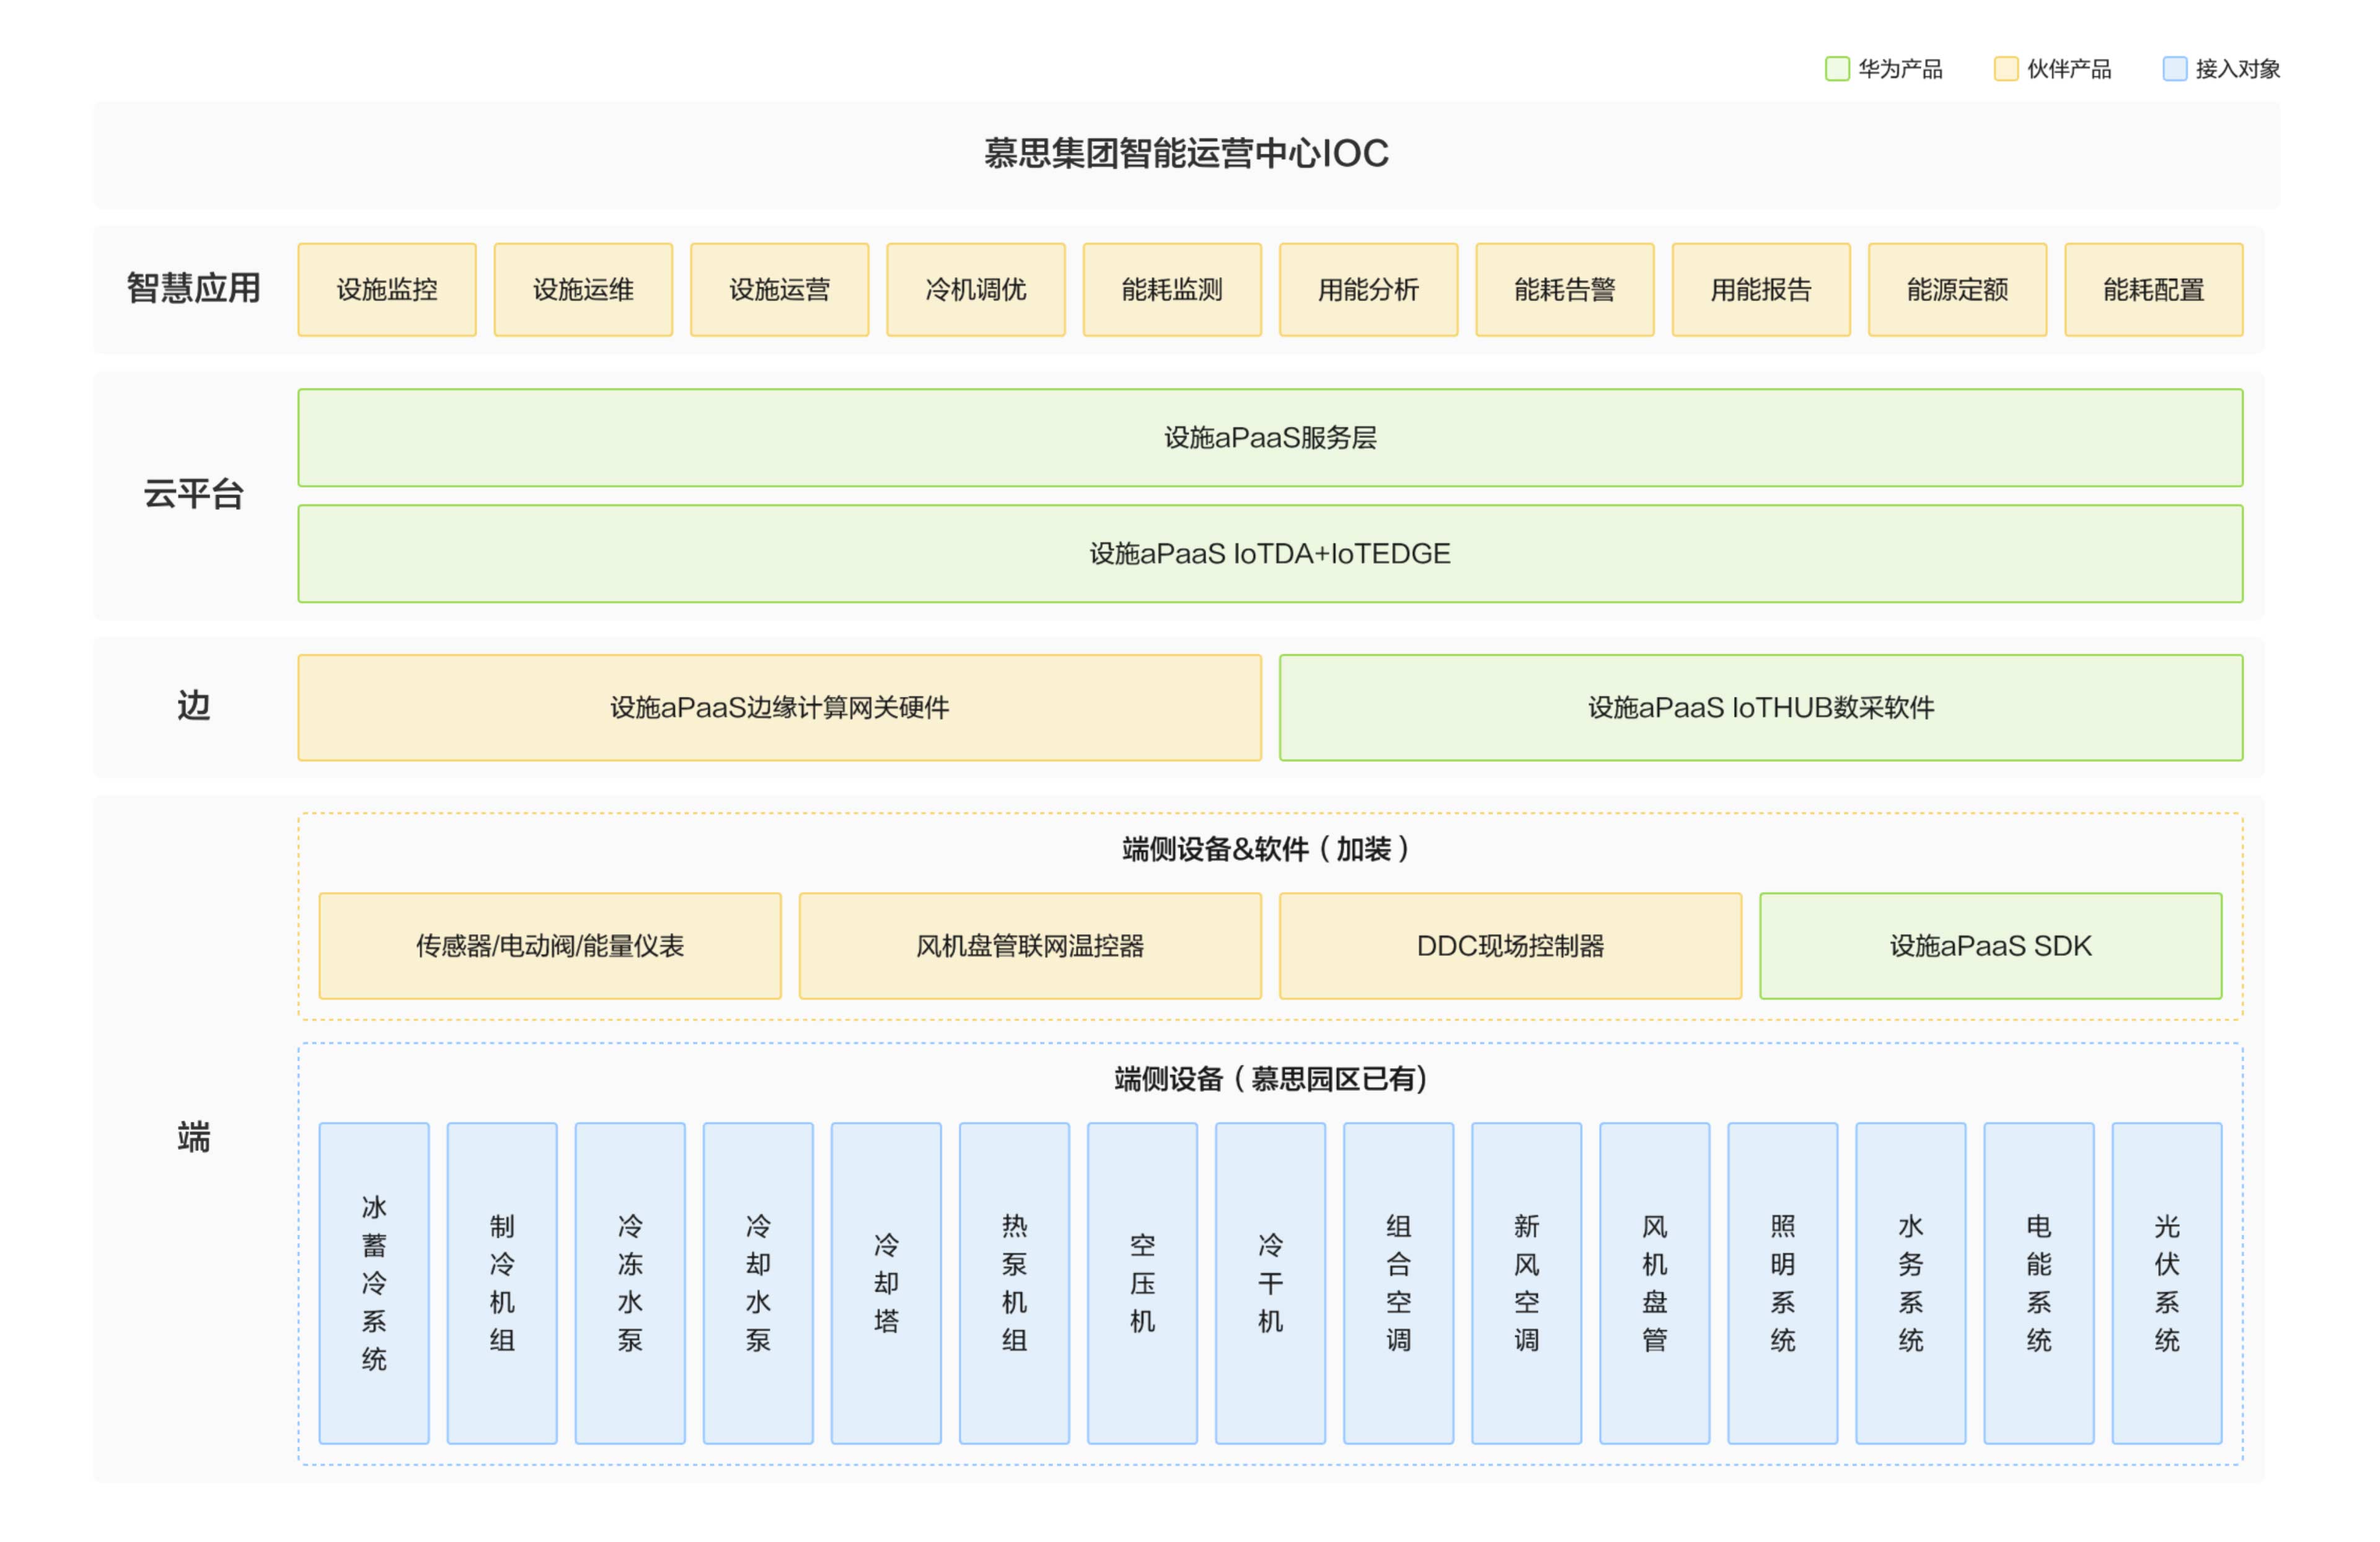The image size is (2380, 1542).
Task: Click the 制冷机组 device column
Action: point(502,1283)
